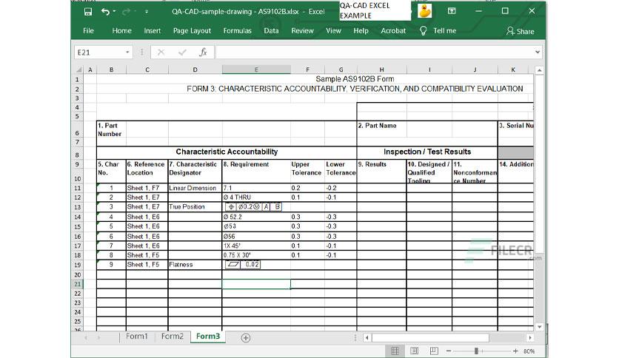Click cell 'Ø 4 THRU'
Screen dimensions: 619x358
click(x=256, y=197)
